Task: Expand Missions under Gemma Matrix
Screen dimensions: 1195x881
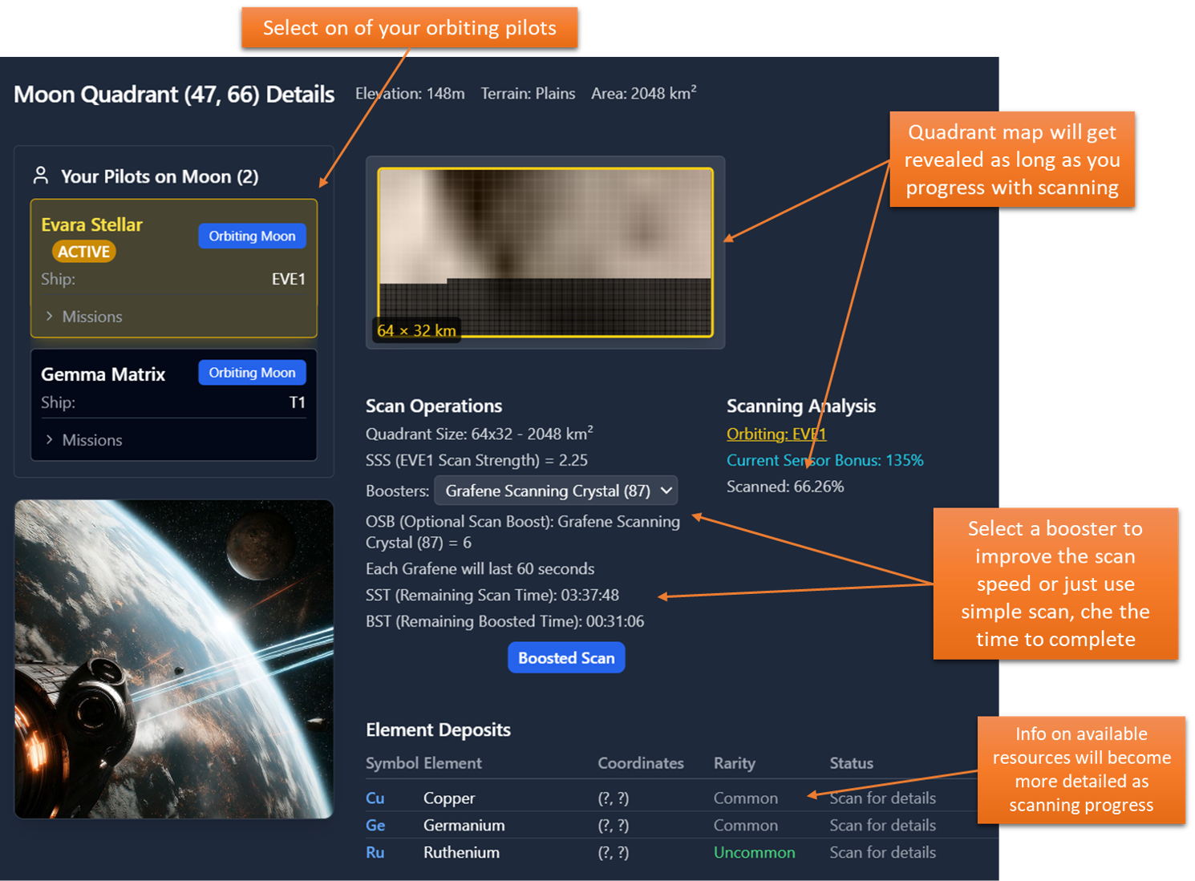Action: point(84,440)
